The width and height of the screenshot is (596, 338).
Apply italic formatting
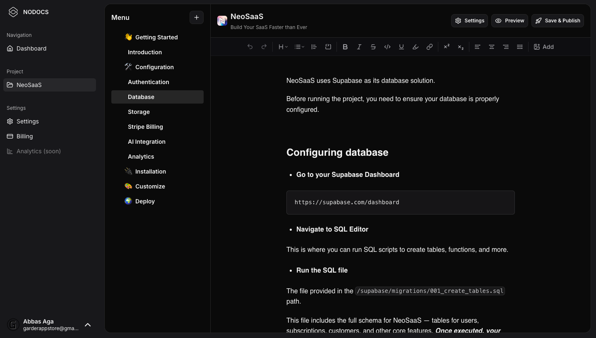tap(359, 47)
